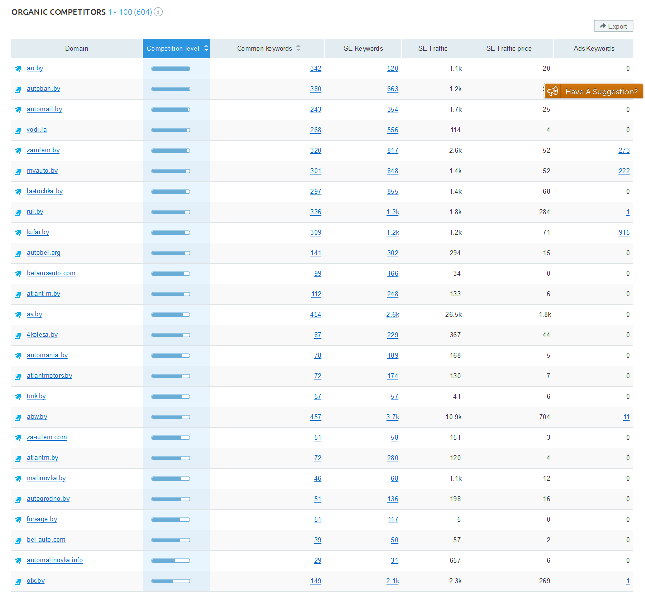Open external link icon for 4kolesa.by
Image resolution: width=645 pixels, height=592 pixels.
(18, 336)
